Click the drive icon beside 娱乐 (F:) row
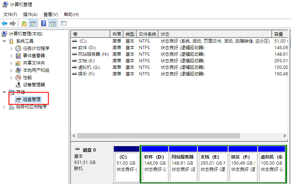 [74, 74]
